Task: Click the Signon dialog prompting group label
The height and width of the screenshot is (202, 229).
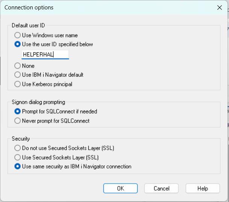Action: [38, 102]
